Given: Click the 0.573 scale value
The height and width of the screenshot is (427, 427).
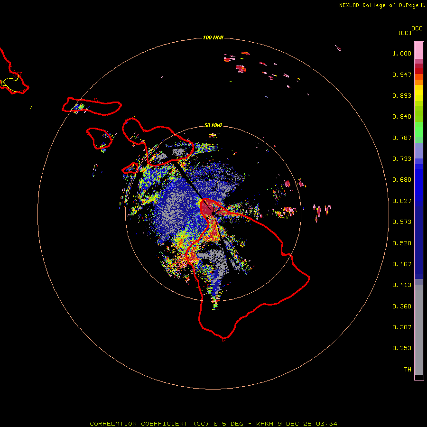Looking at the screenshot, I should pos(402,222).
